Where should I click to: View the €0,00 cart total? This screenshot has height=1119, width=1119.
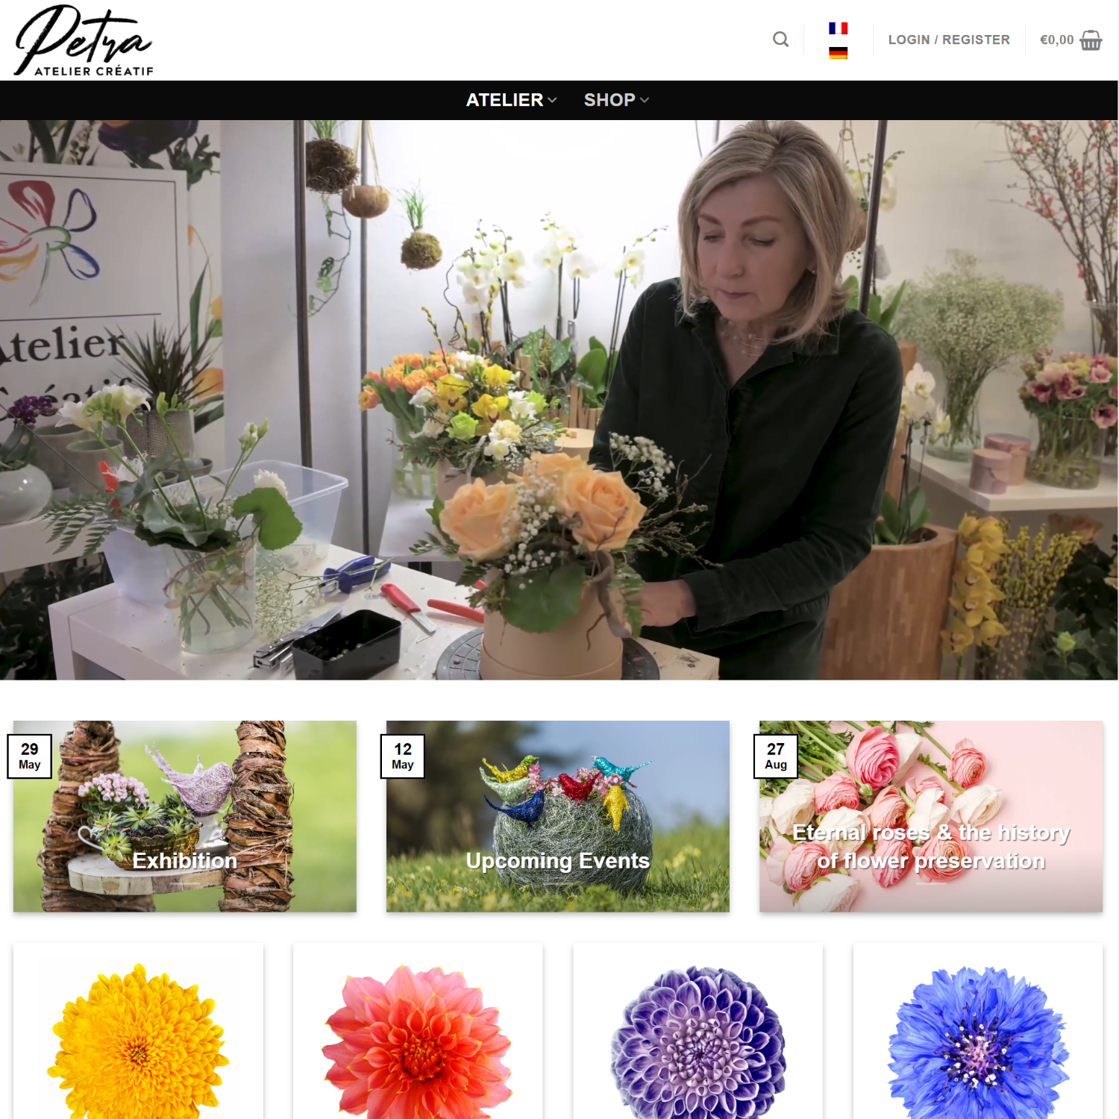(x=1056, y=40)
